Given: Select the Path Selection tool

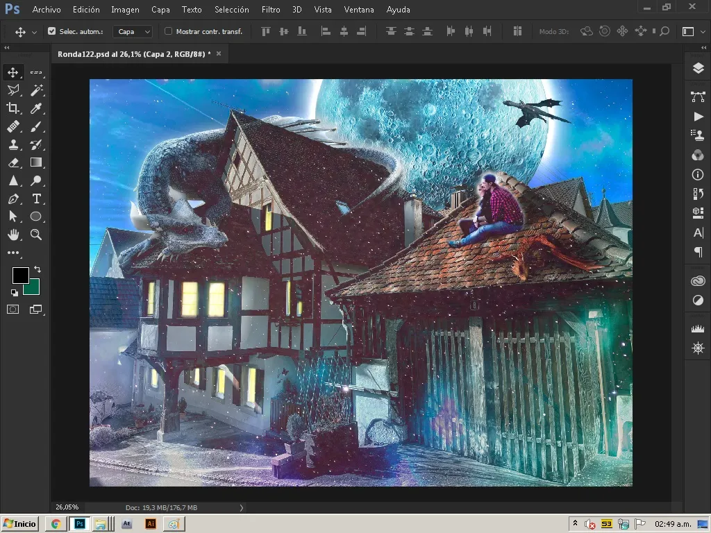Looking at the screenshot, I should point(13,217).
